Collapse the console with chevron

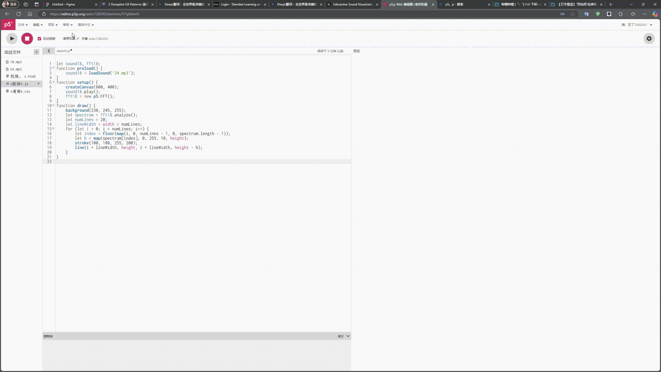(x=348, y=336)
